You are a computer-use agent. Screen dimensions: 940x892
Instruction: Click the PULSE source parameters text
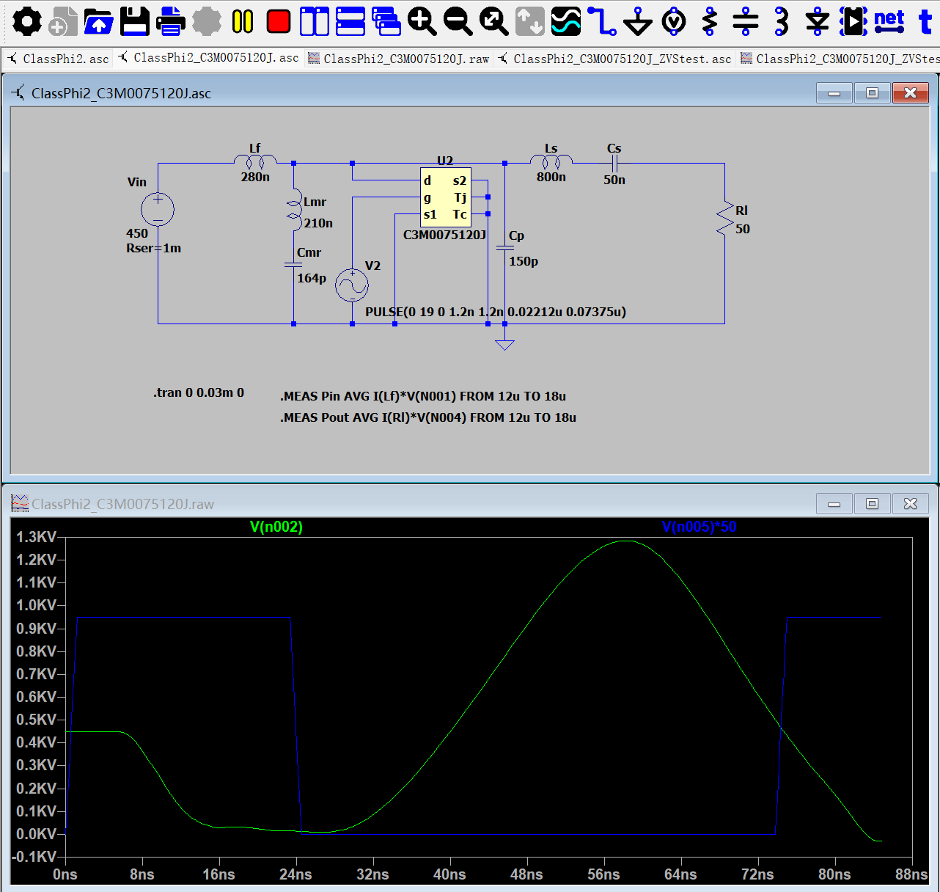[x=496, y=312]
